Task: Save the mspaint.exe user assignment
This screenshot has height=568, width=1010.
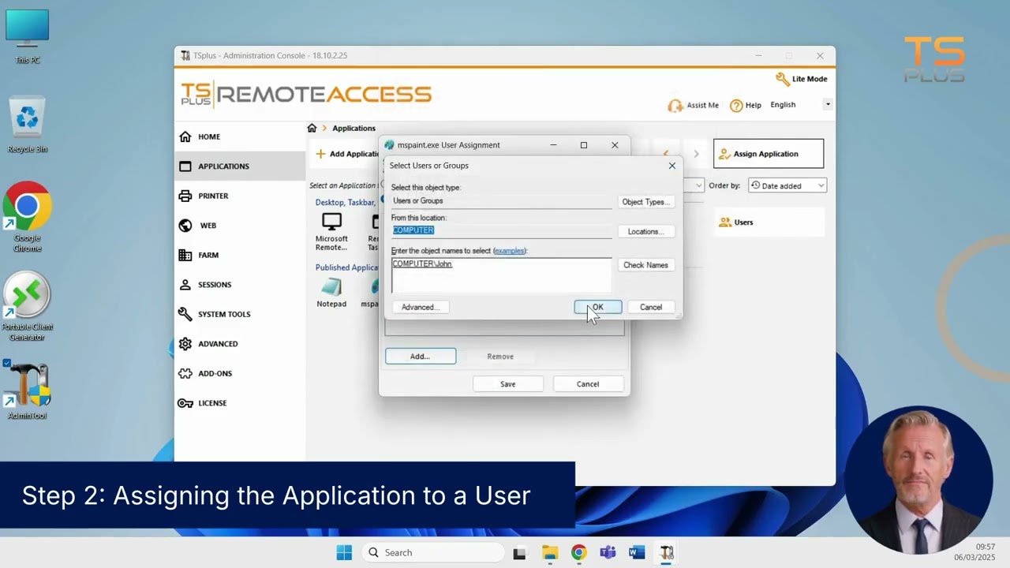Action: point(508,384)
